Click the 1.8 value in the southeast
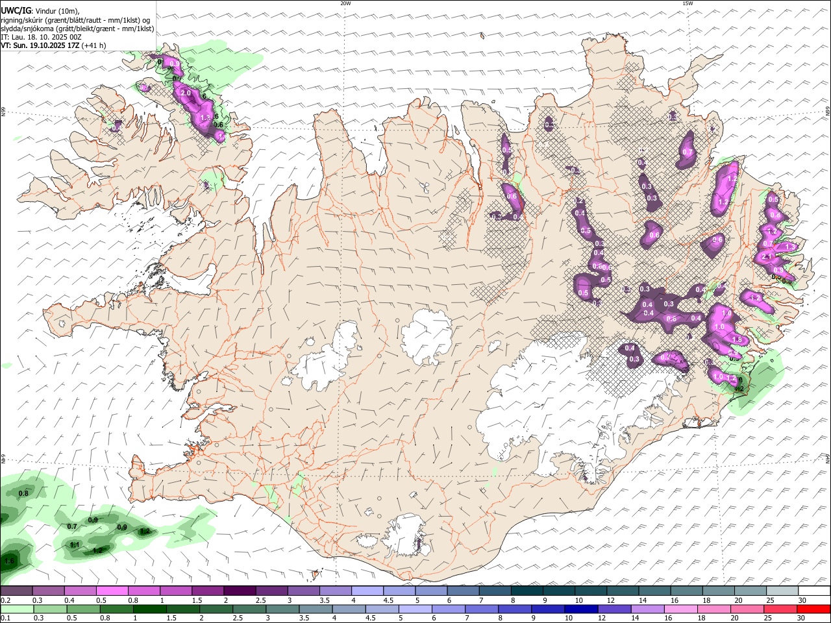Image resolution: width=831 pixels, height=623 pixels. [x=737, y=339]
